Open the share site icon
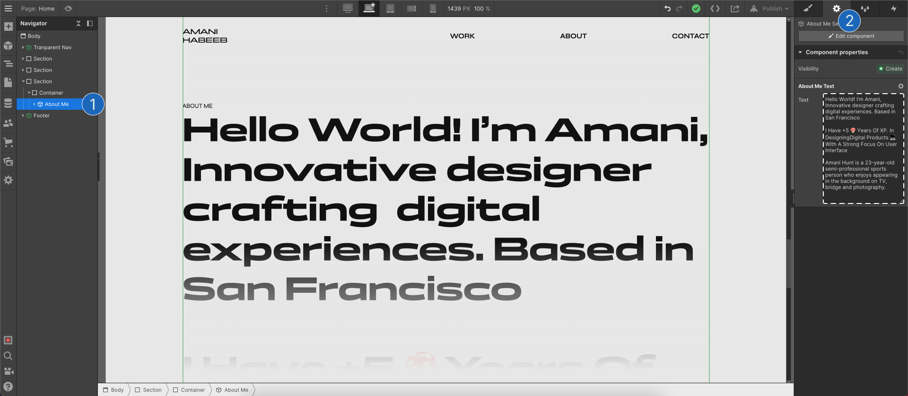This screenshot has width=908, height=396. (735, 9)
